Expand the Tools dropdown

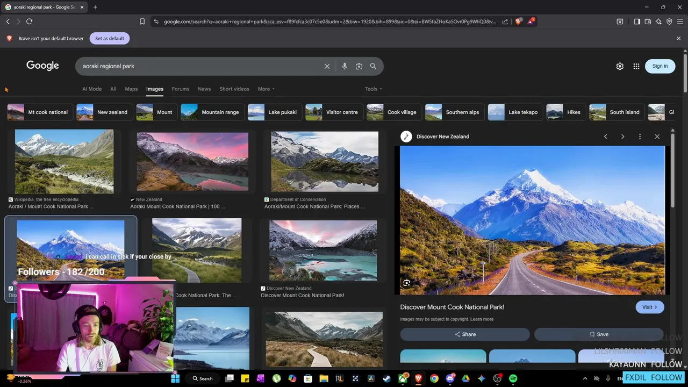pos(374,89)
